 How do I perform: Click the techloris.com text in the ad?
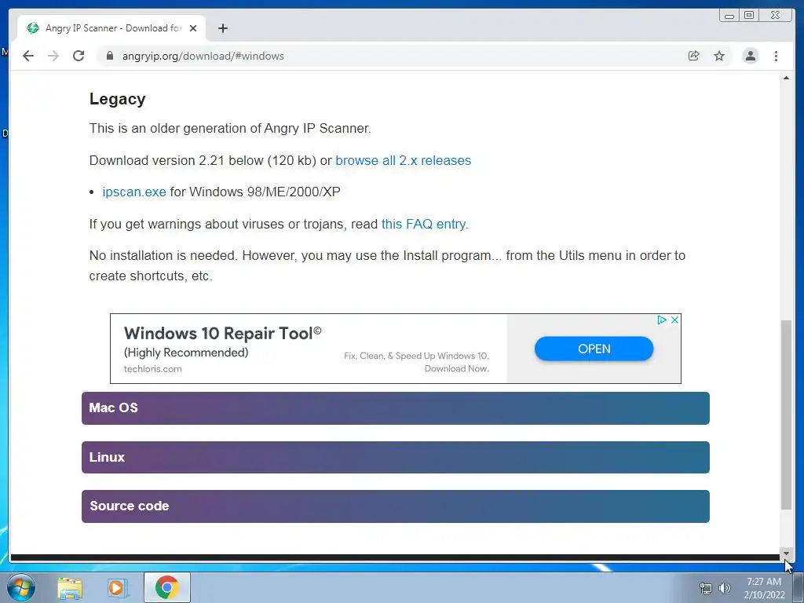click(x=153, y=369)
